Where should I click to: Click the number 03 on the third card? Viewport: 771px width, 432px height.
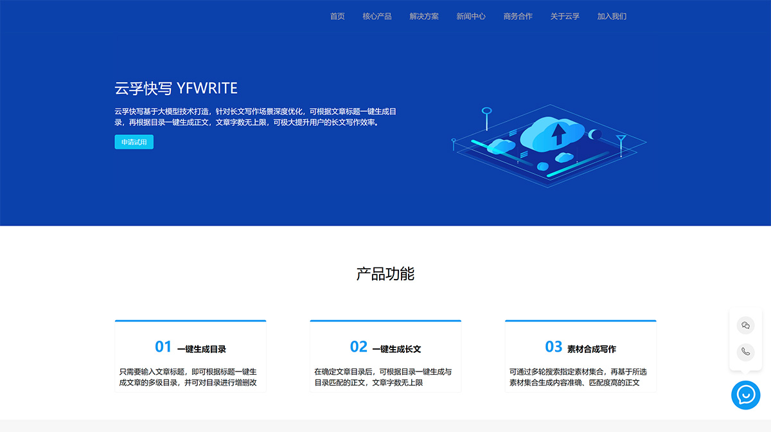[x=553, y=347]
